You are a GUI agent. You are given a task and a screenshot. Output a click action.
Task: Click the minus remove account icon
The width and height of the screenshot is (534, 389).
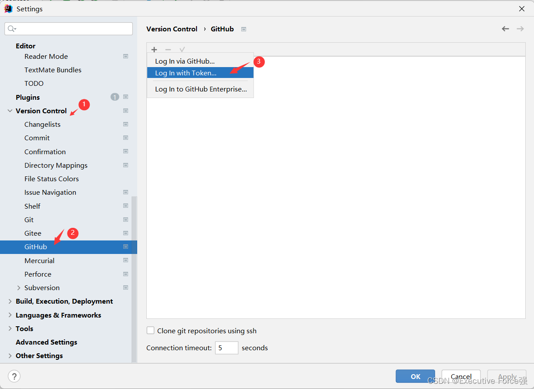(x=168, y=50)
